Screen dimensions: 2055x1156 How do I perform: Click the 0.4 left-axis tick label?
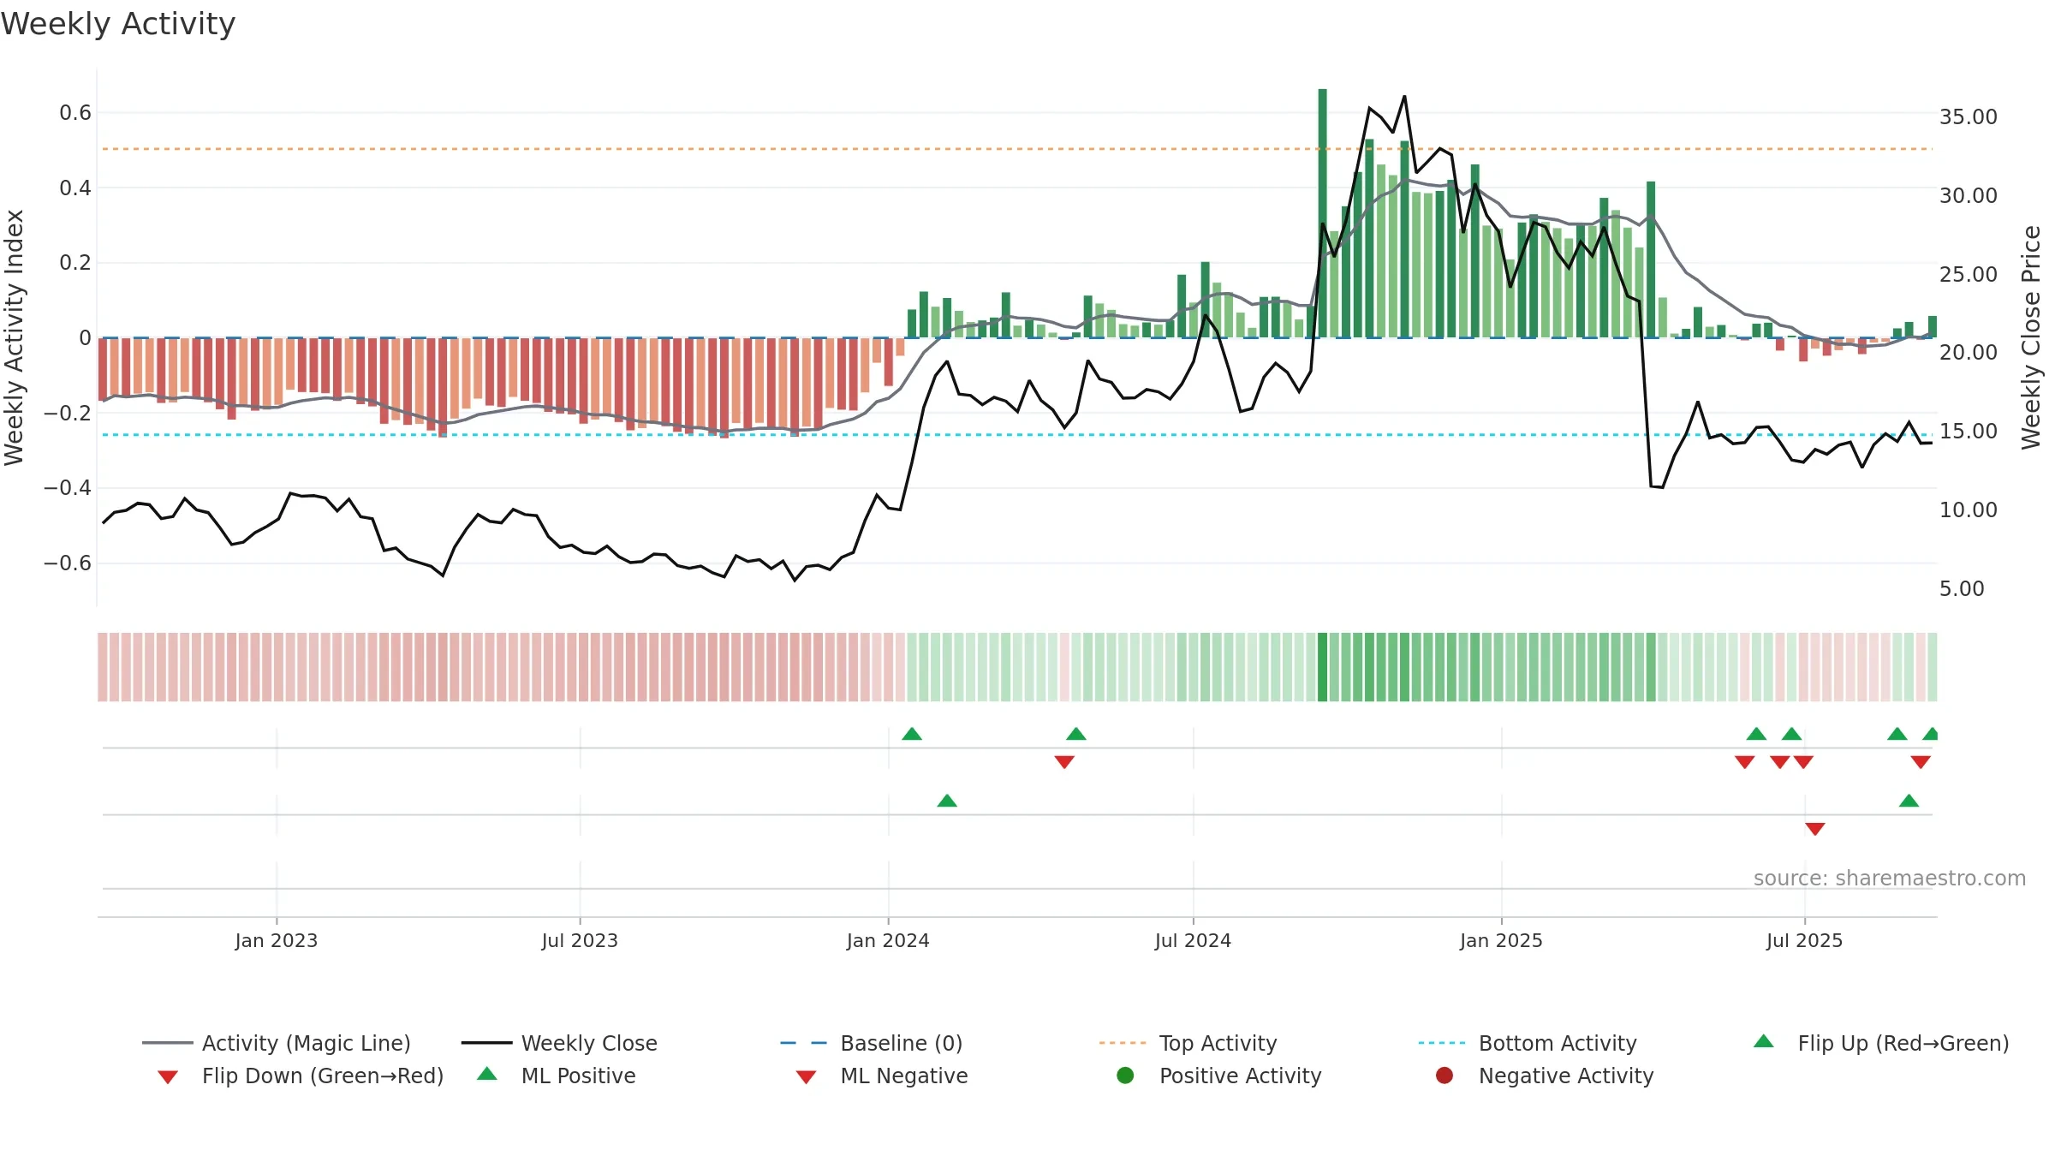[75, 188]
